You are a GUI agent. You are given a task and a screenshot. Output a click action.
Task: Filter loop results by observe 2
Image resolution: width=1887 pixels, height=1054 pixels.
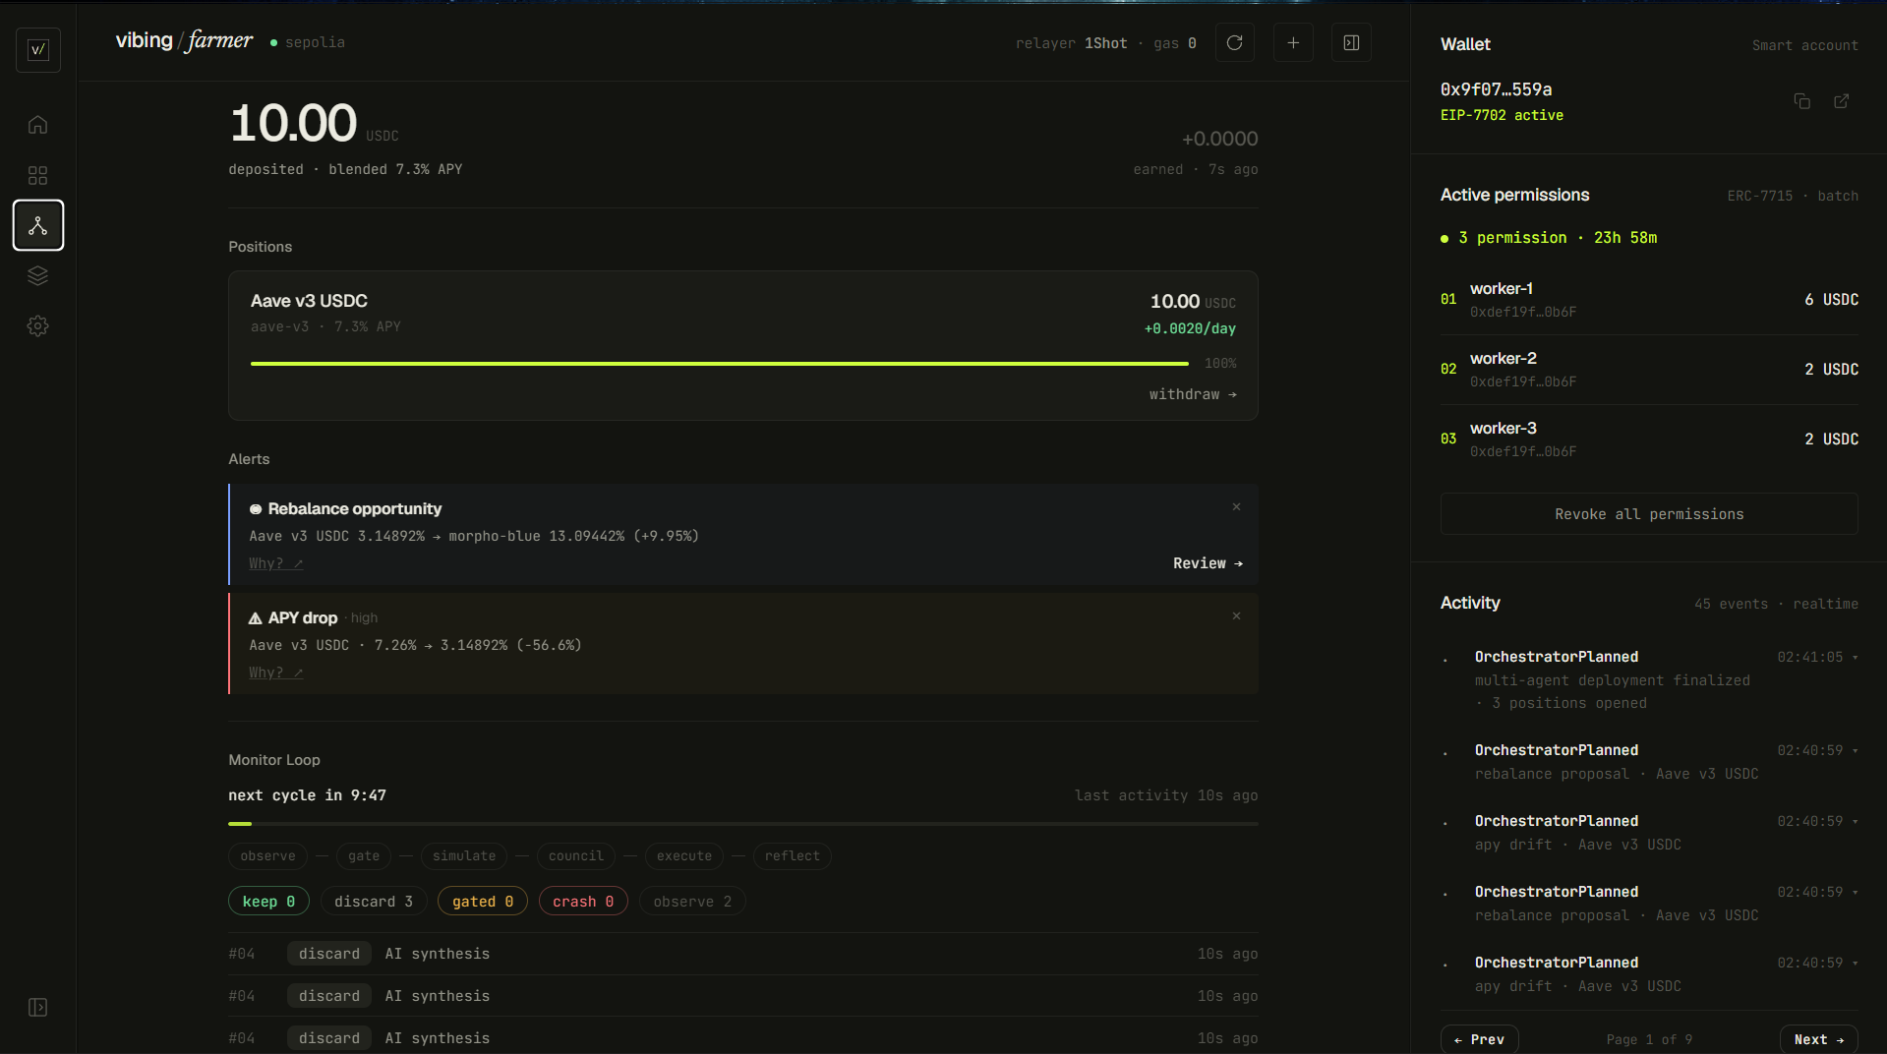click(692, 902)
